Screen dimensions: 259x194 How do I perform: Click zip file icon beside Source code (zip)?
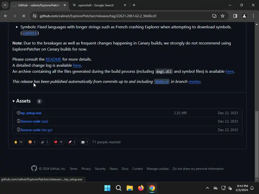pos(19,121)
